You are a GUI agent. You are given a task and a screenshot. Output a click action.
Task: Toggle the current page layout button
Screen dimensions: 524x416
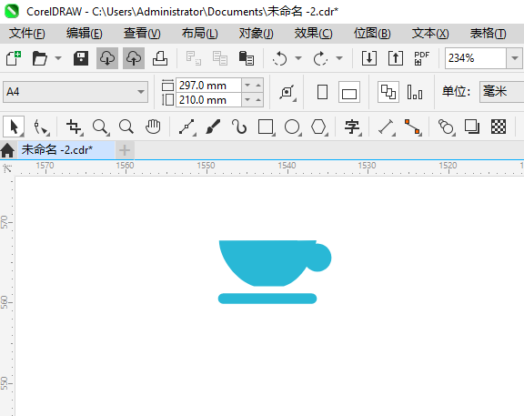[x=415, y=92]
